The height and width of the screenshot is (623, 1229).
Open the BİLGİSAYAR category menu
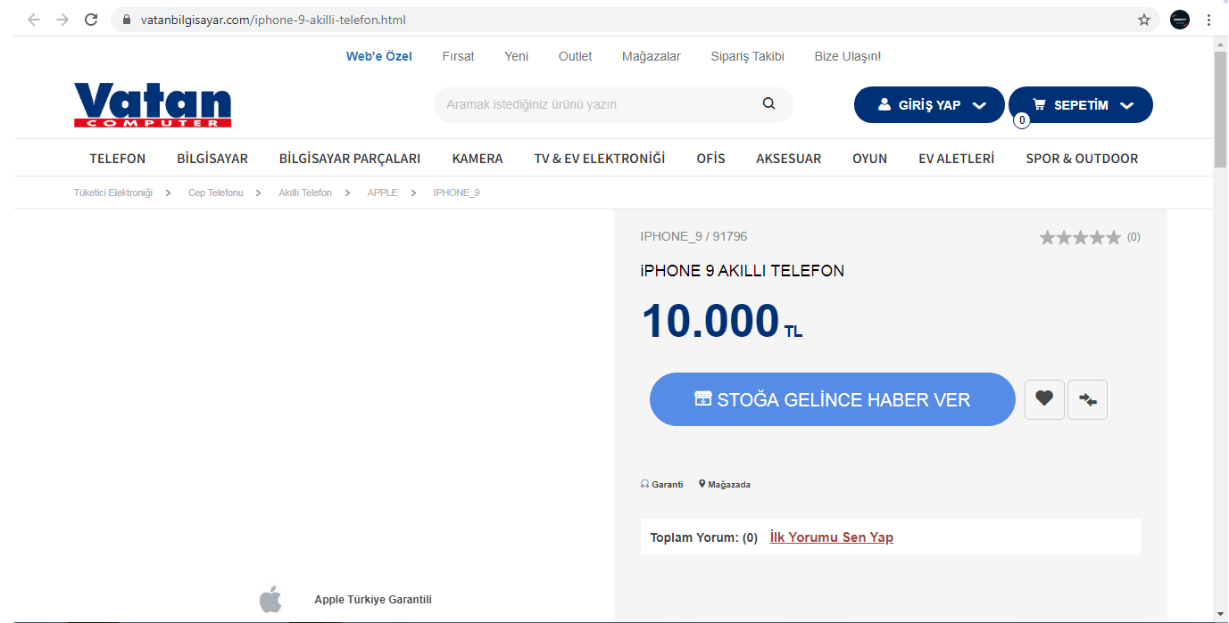(x=212, y=159)
